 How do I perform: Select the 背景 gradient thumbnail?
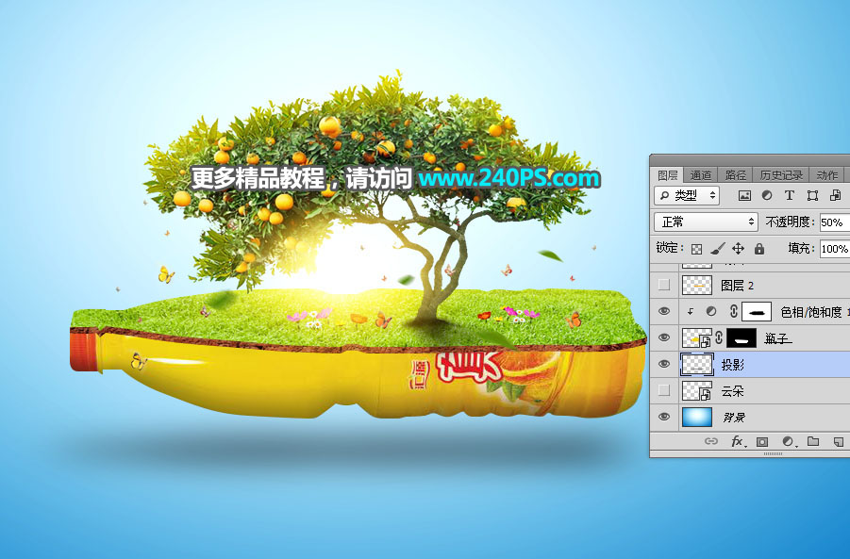(x=696, y=417)
